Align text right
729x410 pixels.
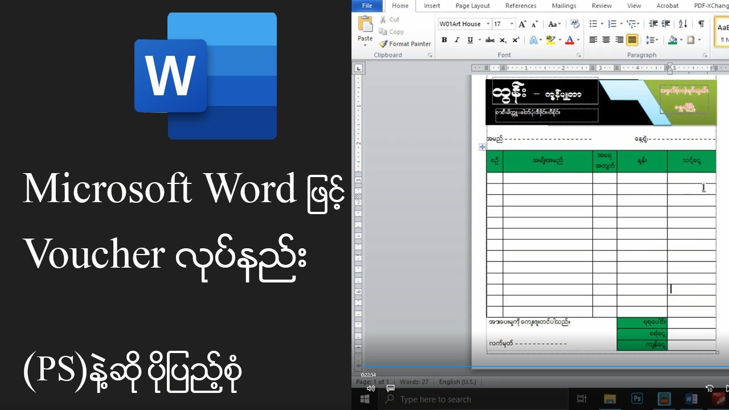click(x=619, y=40)
